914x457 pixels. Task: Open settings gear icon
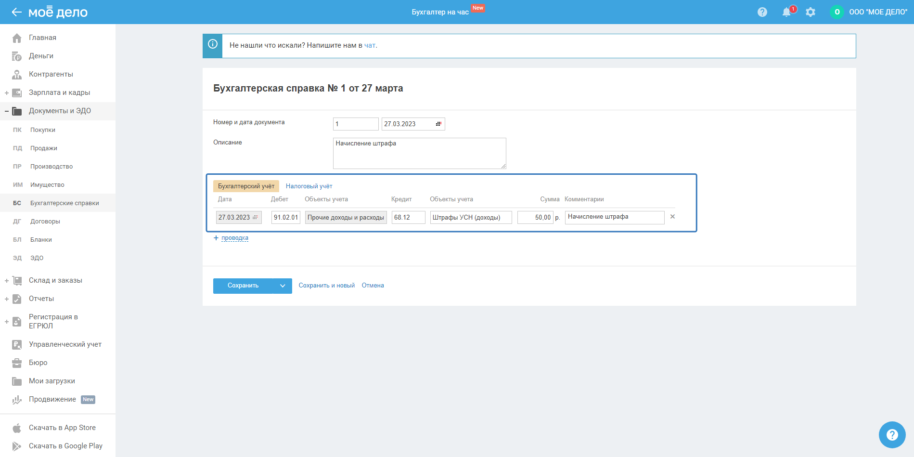811,12
